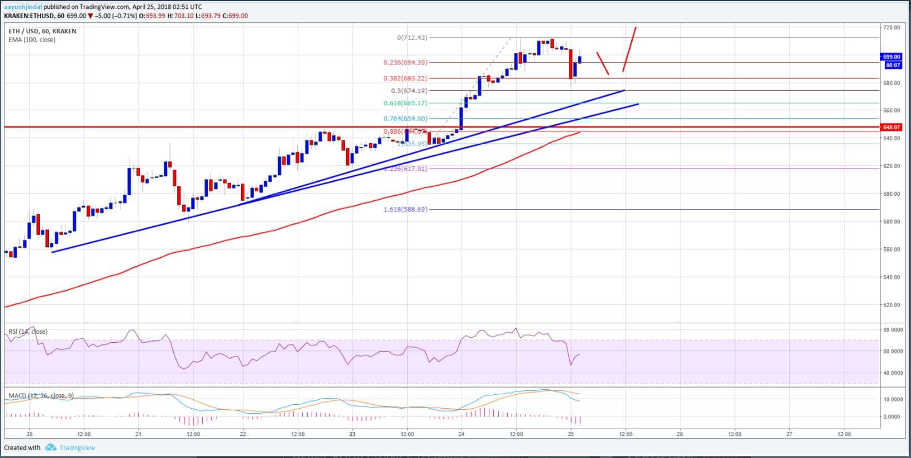Click the 27 date marker on time axis
911x458 pixels.
[x=789, y=434]
